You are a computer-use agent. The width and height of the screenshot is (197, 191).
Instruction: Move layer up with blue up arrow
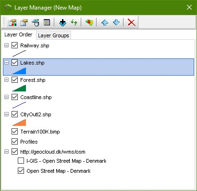click(105, 22)
